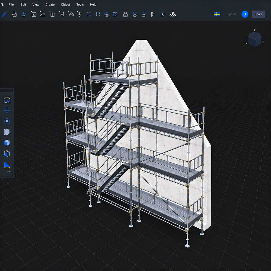Open the View menu

(36, 5)
